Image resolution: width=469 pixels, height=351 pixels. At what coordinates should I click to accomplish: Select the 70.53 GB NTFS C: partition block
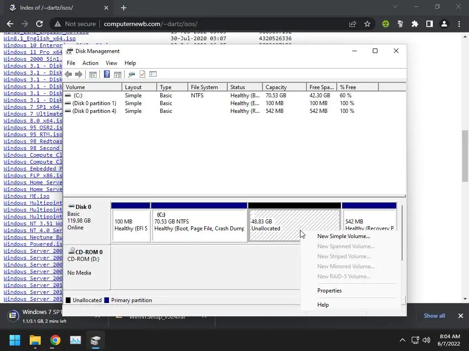199,225
